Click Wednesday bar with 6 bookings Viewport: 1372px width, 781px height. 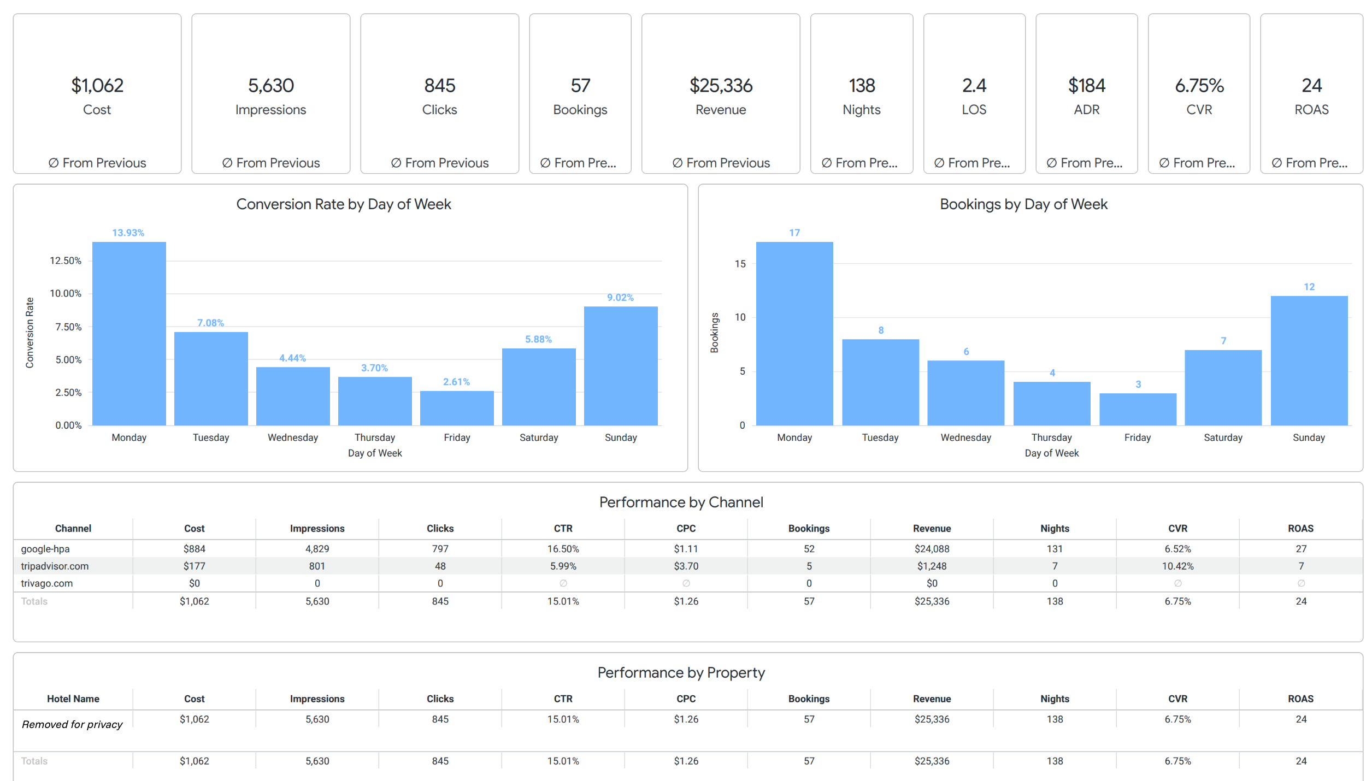[966, 393]
